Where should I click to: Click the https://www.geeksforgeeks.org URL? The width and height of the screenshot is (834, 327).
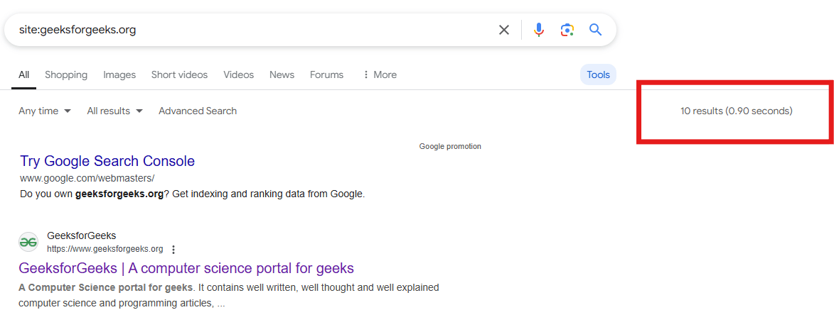click(x=105, y=249)
